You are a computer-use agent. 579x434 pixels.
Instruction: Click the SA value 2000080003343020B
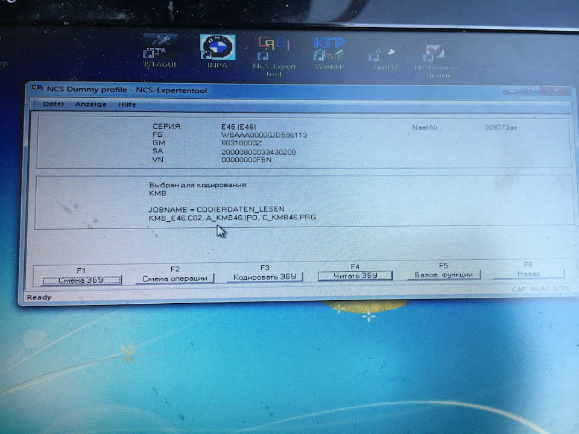pos(259,152)
